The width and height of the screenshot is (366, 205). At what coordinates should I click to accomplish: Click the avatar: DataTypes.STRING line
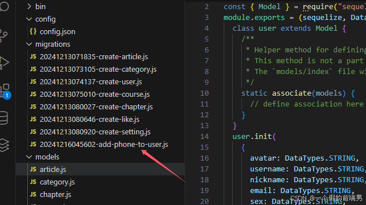point(305,158)
